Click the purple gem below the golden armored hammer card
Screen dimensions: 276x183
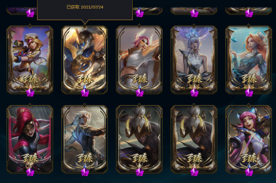tap(85, 92)
